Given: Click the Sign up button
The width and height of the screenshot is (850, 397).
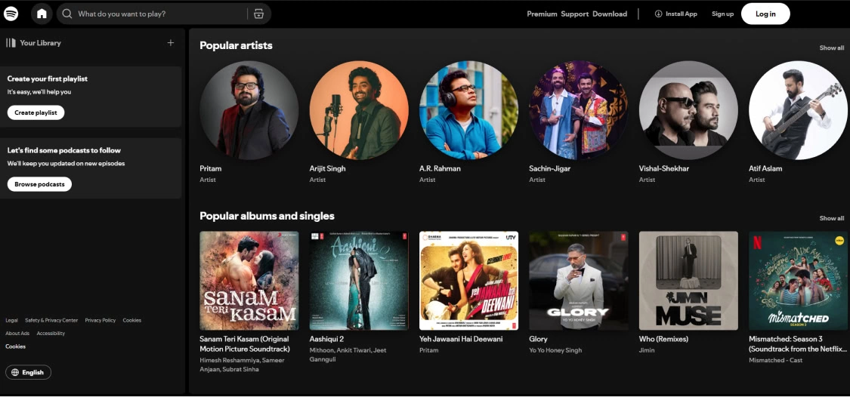Looking at the screenshot, I should point(722,14).
